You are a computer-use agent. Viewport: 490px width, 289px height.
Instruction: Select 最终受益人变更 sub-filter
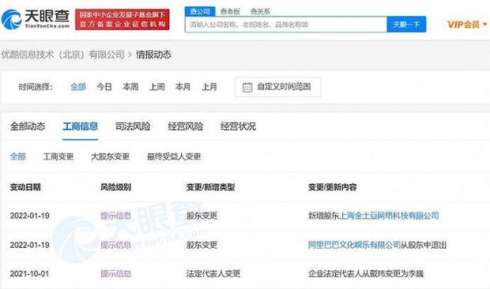pyautogui.click(x=174, y=156)
